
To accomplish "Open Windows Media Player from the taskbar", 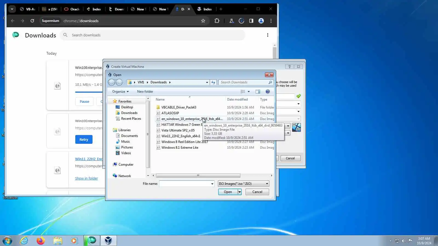I will pos(74,241).
